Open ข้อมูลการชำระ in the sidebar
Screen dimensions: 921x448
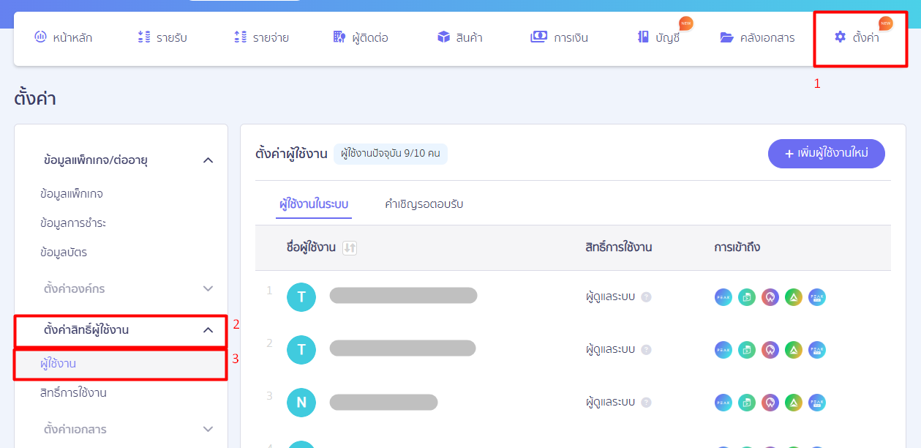73,223
